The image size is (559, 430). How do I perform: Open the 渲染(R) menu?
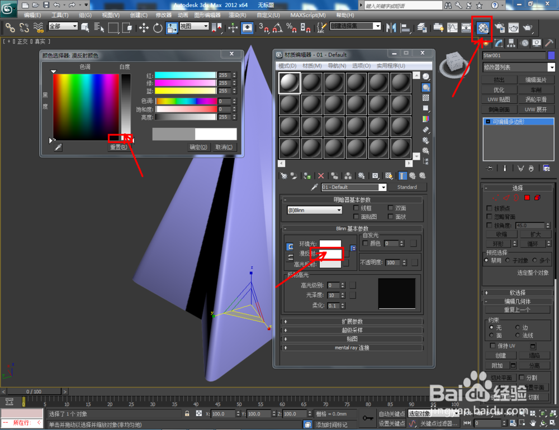[237, 15]
